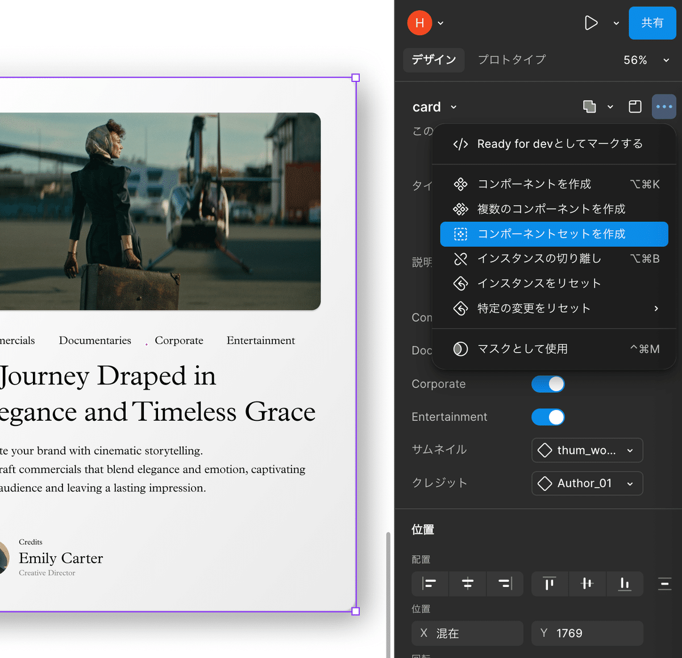Click the play prototype preview icon

[591, 23]
